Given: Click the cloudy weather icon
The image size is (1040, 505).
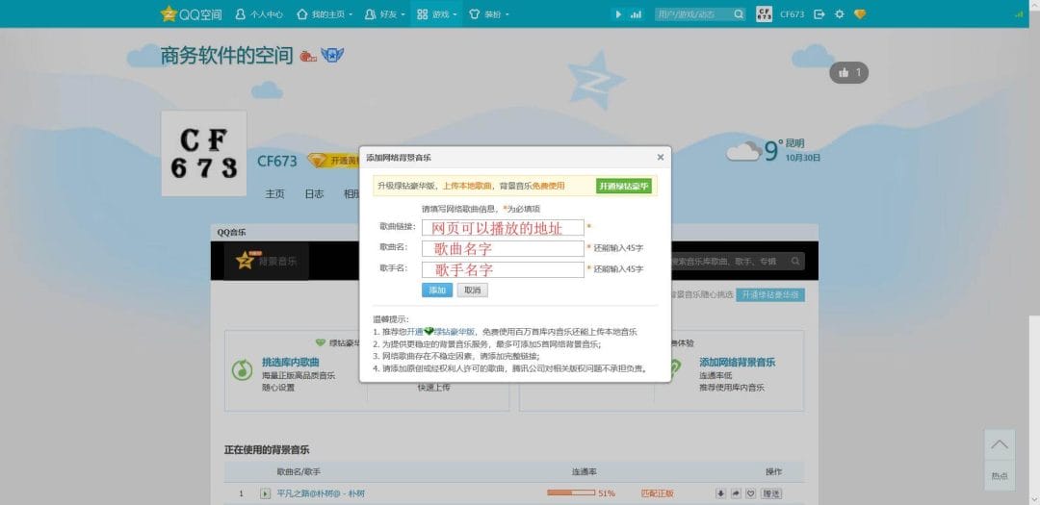Looking at the screenshot, I should tap(743, 152).
